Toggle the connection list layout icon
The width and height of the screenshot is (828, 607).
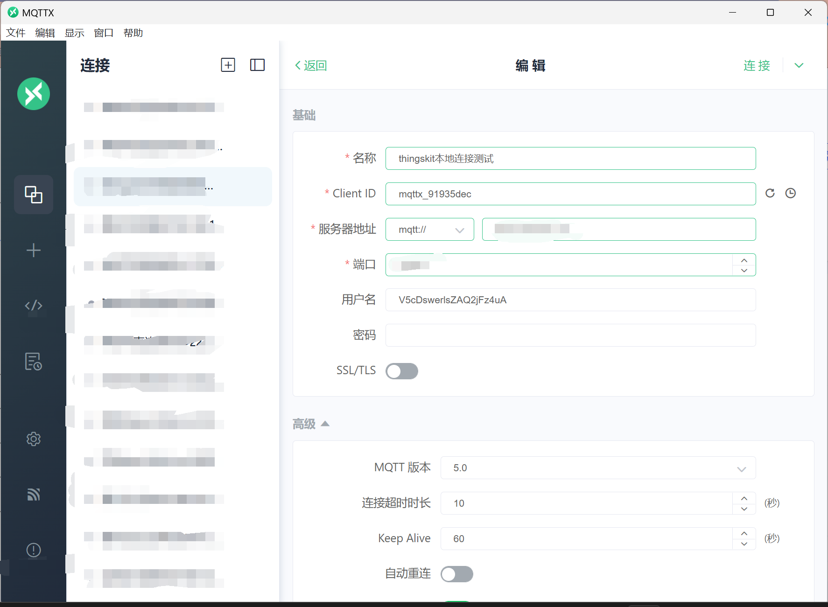(x=257, y=65)
